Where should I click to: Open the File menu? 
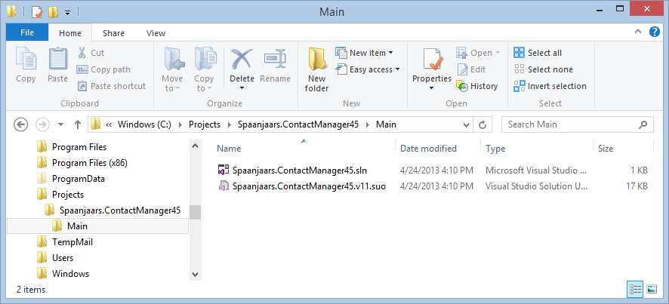[x=26, y=33]
